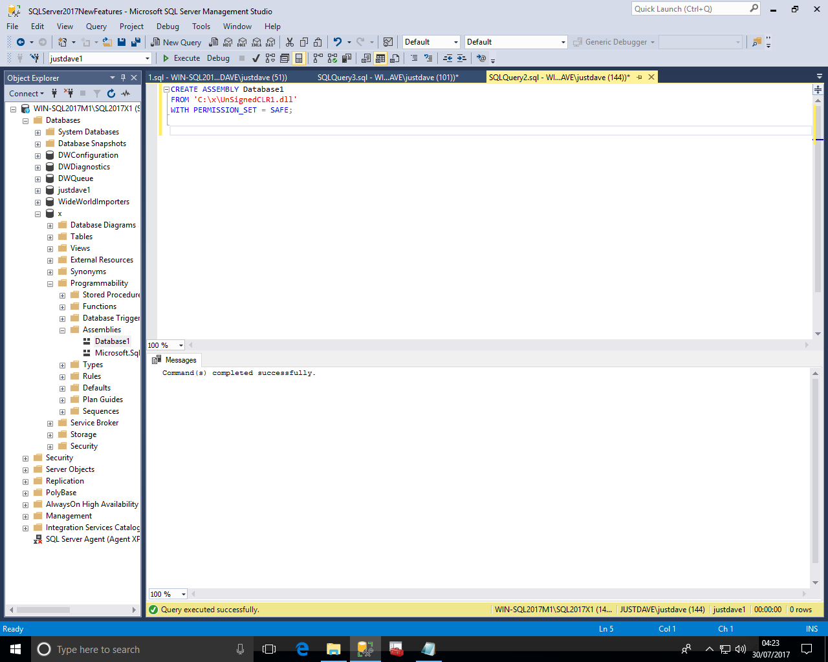Open the justdave1 database dropdown
The width and height of the screenshot is (828, 662).
click(147, 59)
